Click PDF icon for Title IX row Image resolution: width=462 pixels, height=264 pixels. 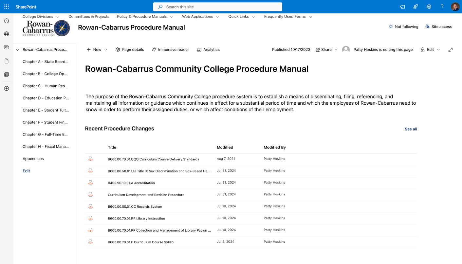(x=91, y=171)
